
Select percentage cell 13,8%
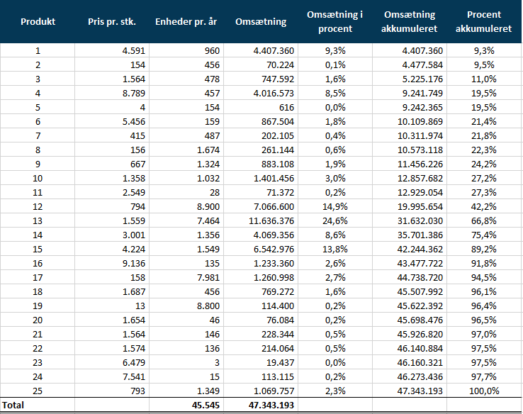[x=335, y=250]
